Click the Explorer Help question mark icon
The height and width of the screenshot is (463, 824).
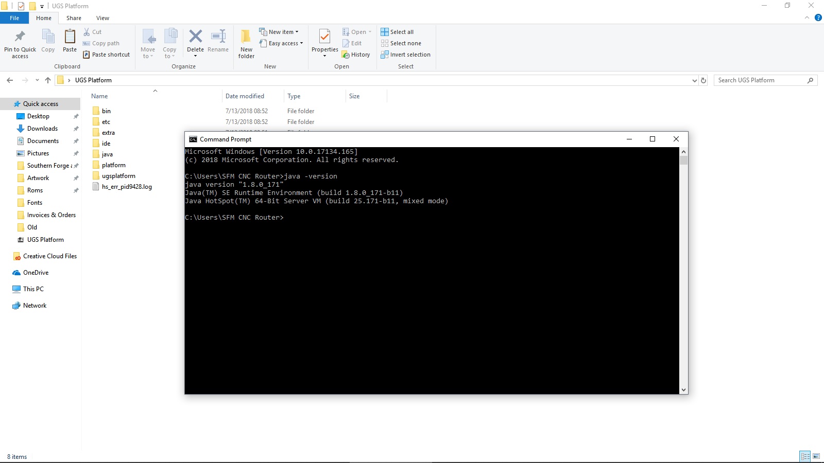click(x=818, y=17)
